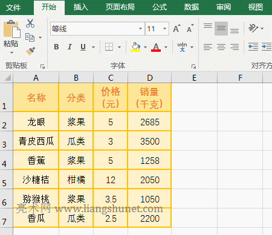
Task: Increase indent
Action: 267,46
